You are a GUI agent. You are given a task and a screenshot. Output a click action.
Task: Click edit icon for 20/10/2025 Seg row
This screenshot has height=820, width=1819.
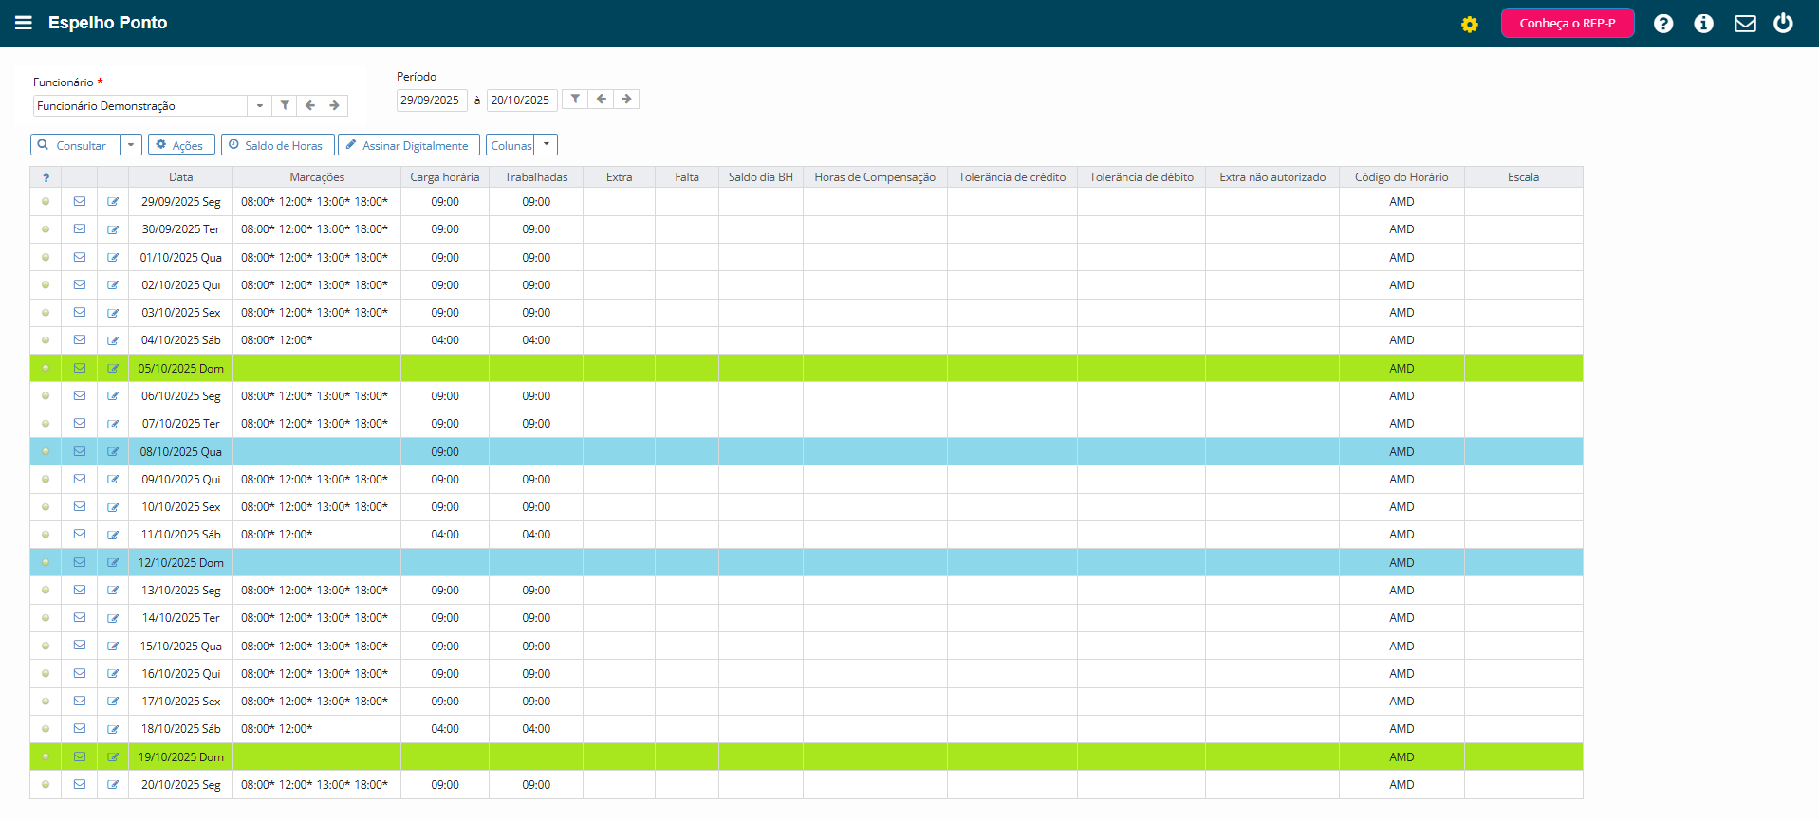(x=113, y=785)
